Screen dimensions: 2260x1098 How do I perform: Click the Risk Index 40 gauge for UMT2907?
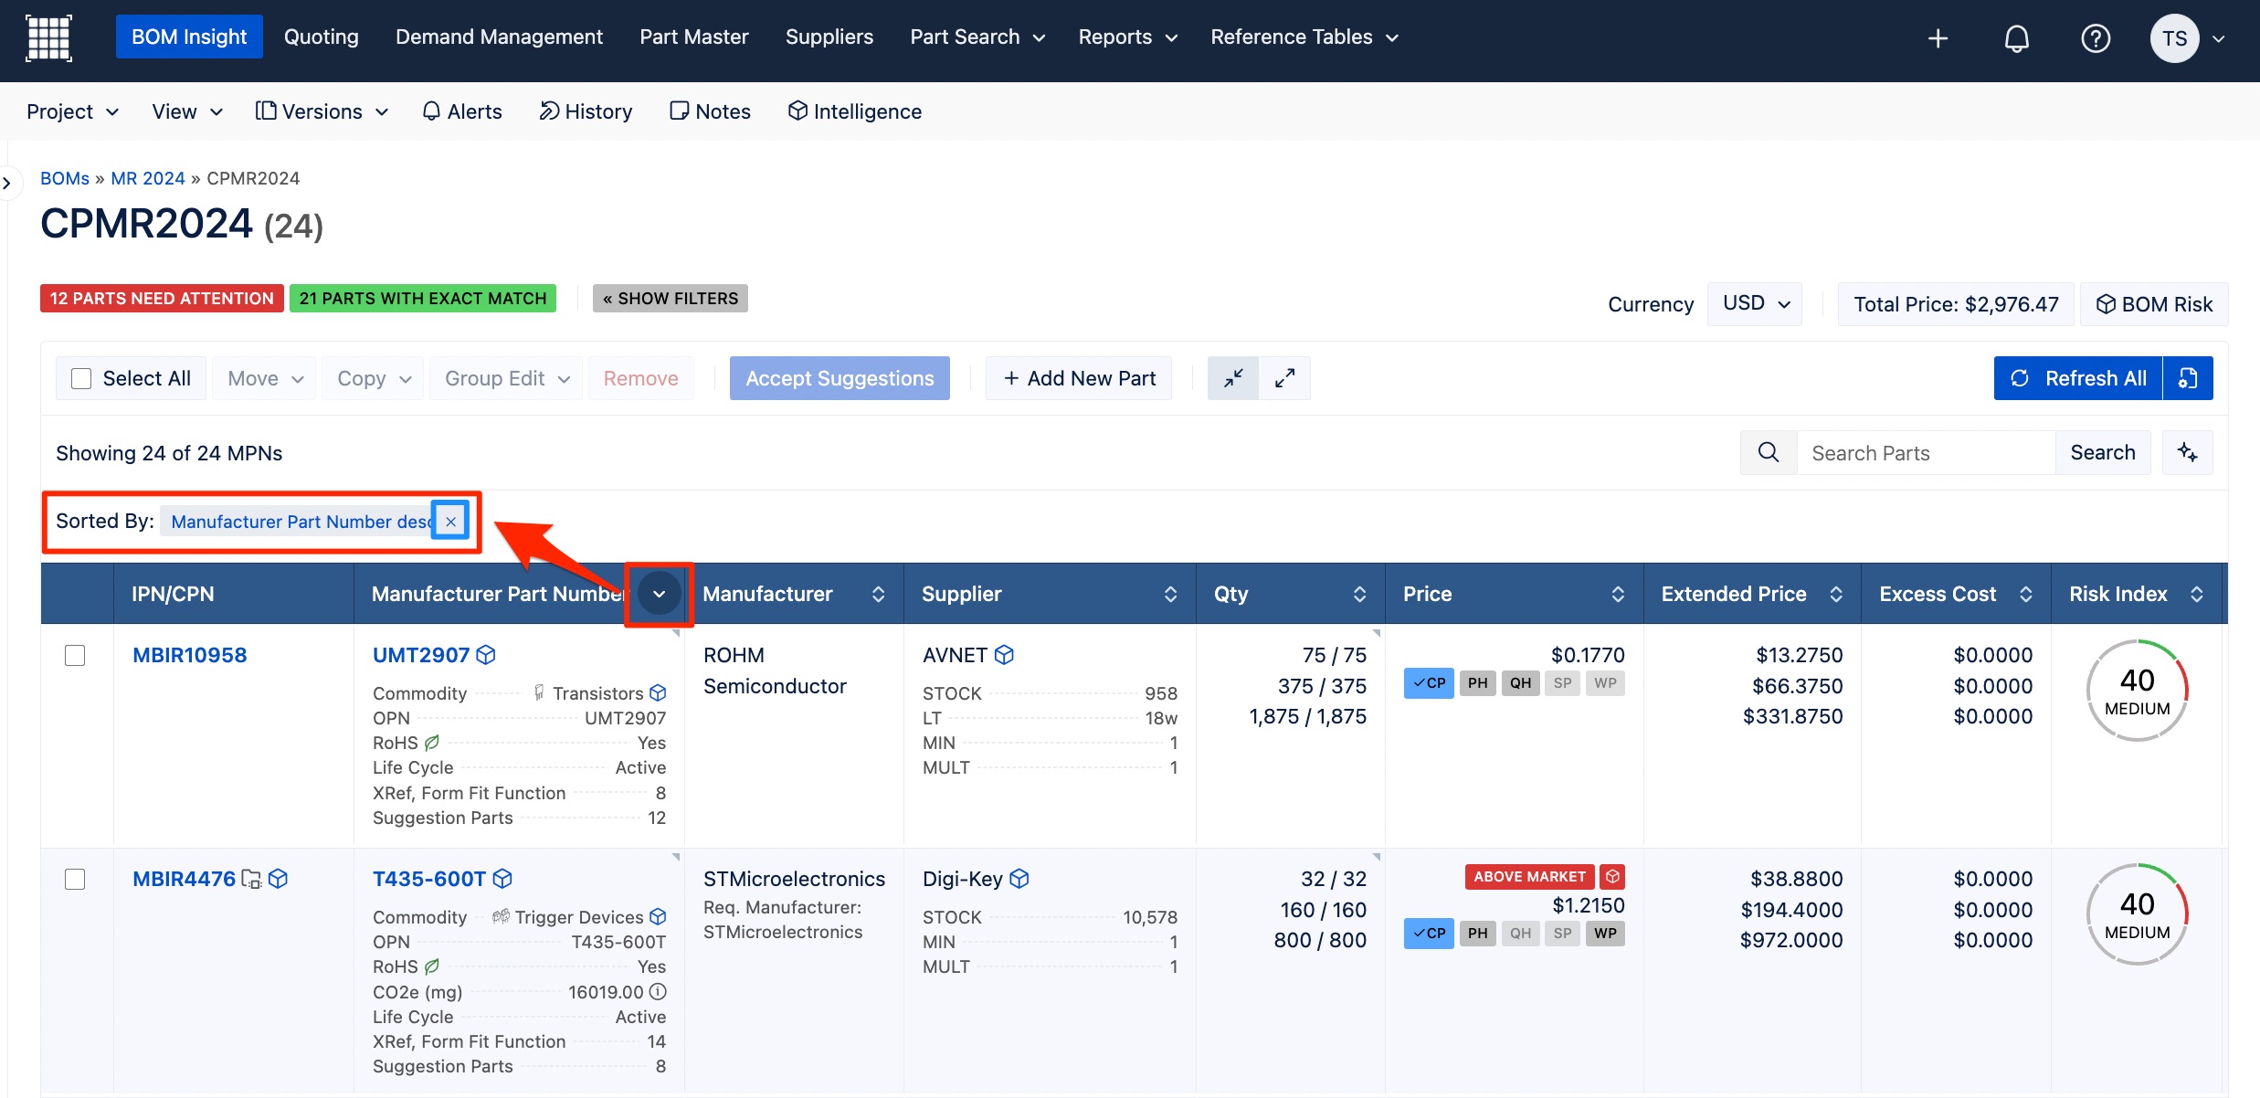point(2137,691)
